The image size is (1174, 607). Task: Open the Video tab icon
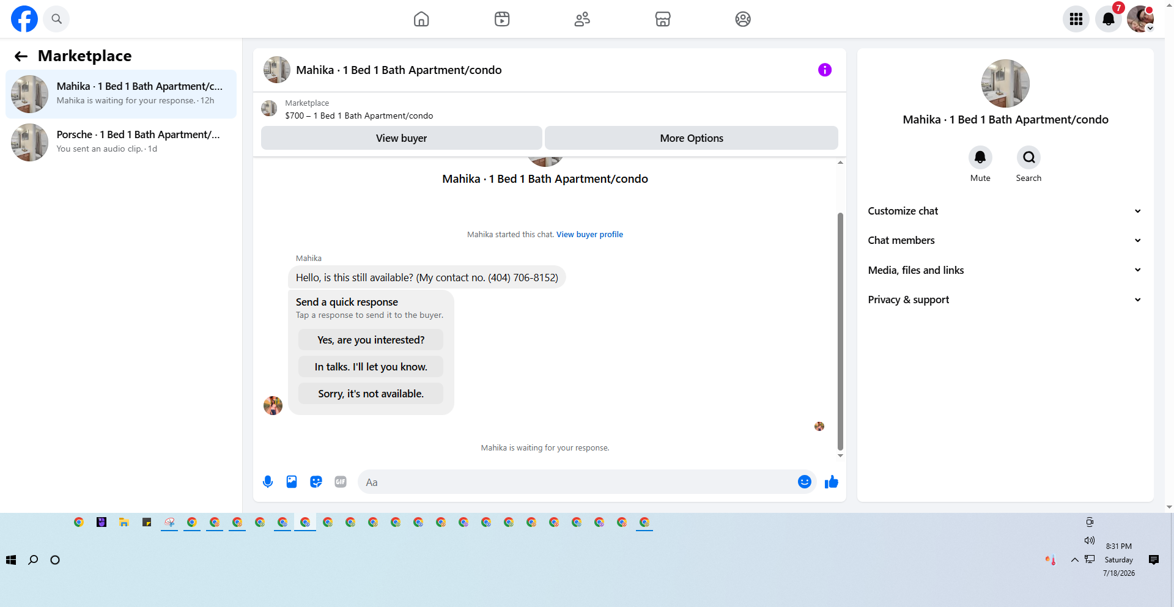502,19
